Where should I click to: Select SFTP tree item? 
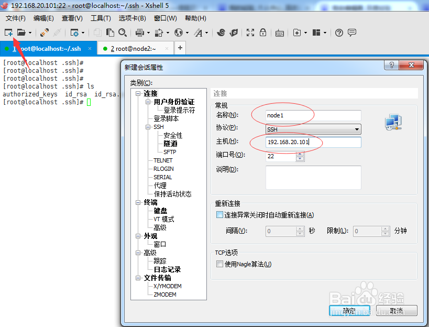point(170,152)
